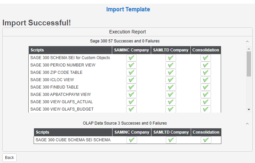Click SAMLTD checkmark for CUBE SCHEMA SEI SCHEMA

click(171, 140)
